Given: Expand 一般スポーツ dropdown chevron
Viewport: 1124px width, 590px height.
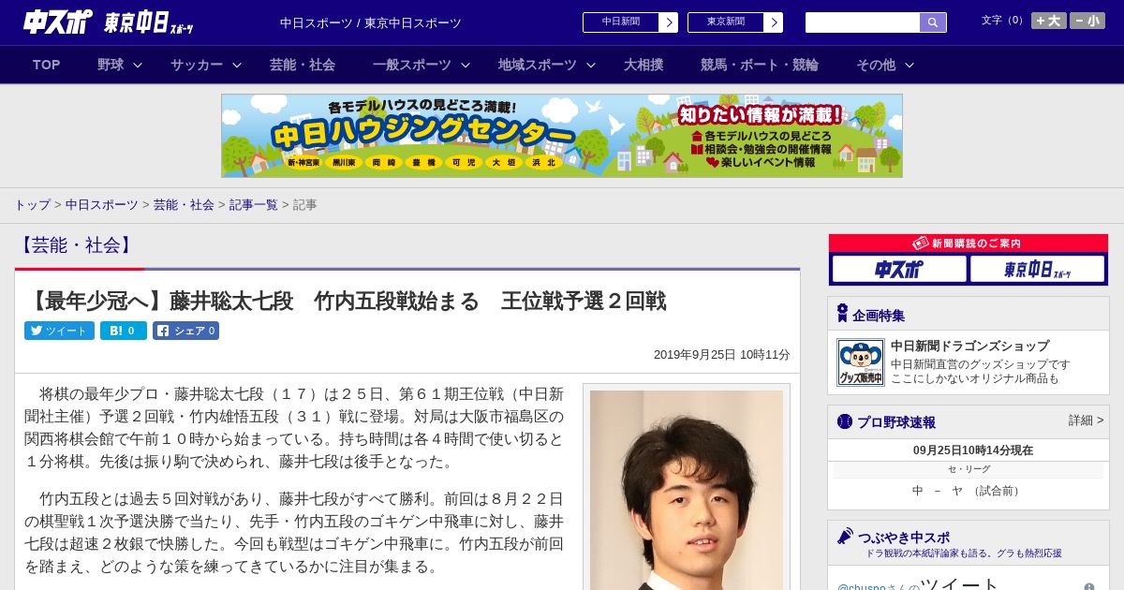Looking at the screenshot, I should coord(465,65).
